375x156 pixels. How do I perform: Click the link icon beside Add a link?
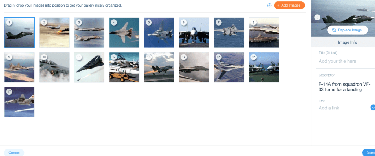[372, 108]
